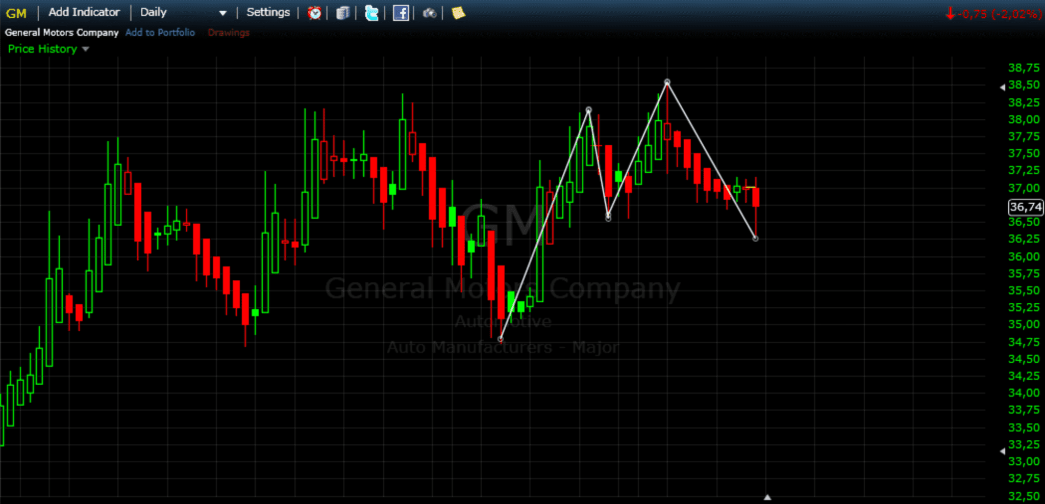Click the 35,00 price axis label
The image size is (1045, 504).
coord(1024,324)
